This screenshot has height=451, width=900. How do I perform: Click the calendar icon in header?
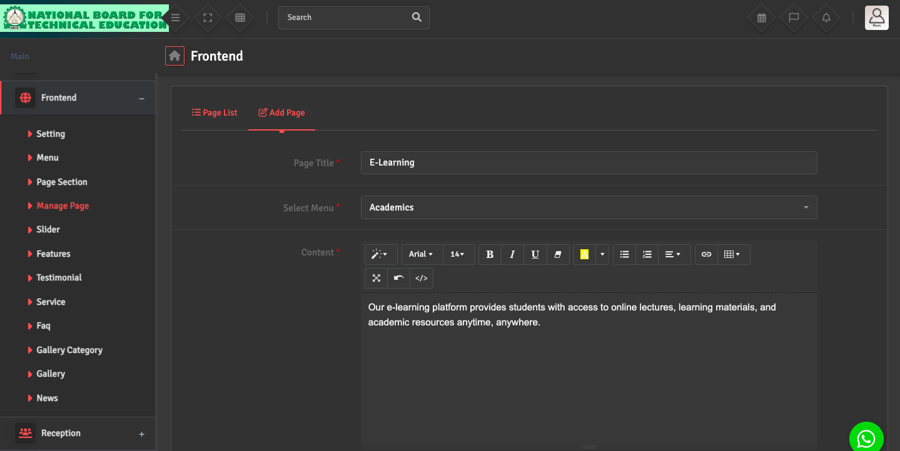761,18
